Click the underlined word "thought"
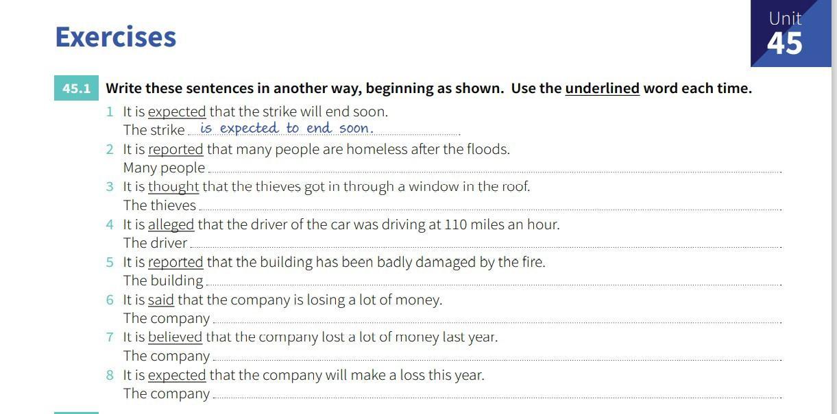This screenshot has height=414, width=837. coord(173,187)
